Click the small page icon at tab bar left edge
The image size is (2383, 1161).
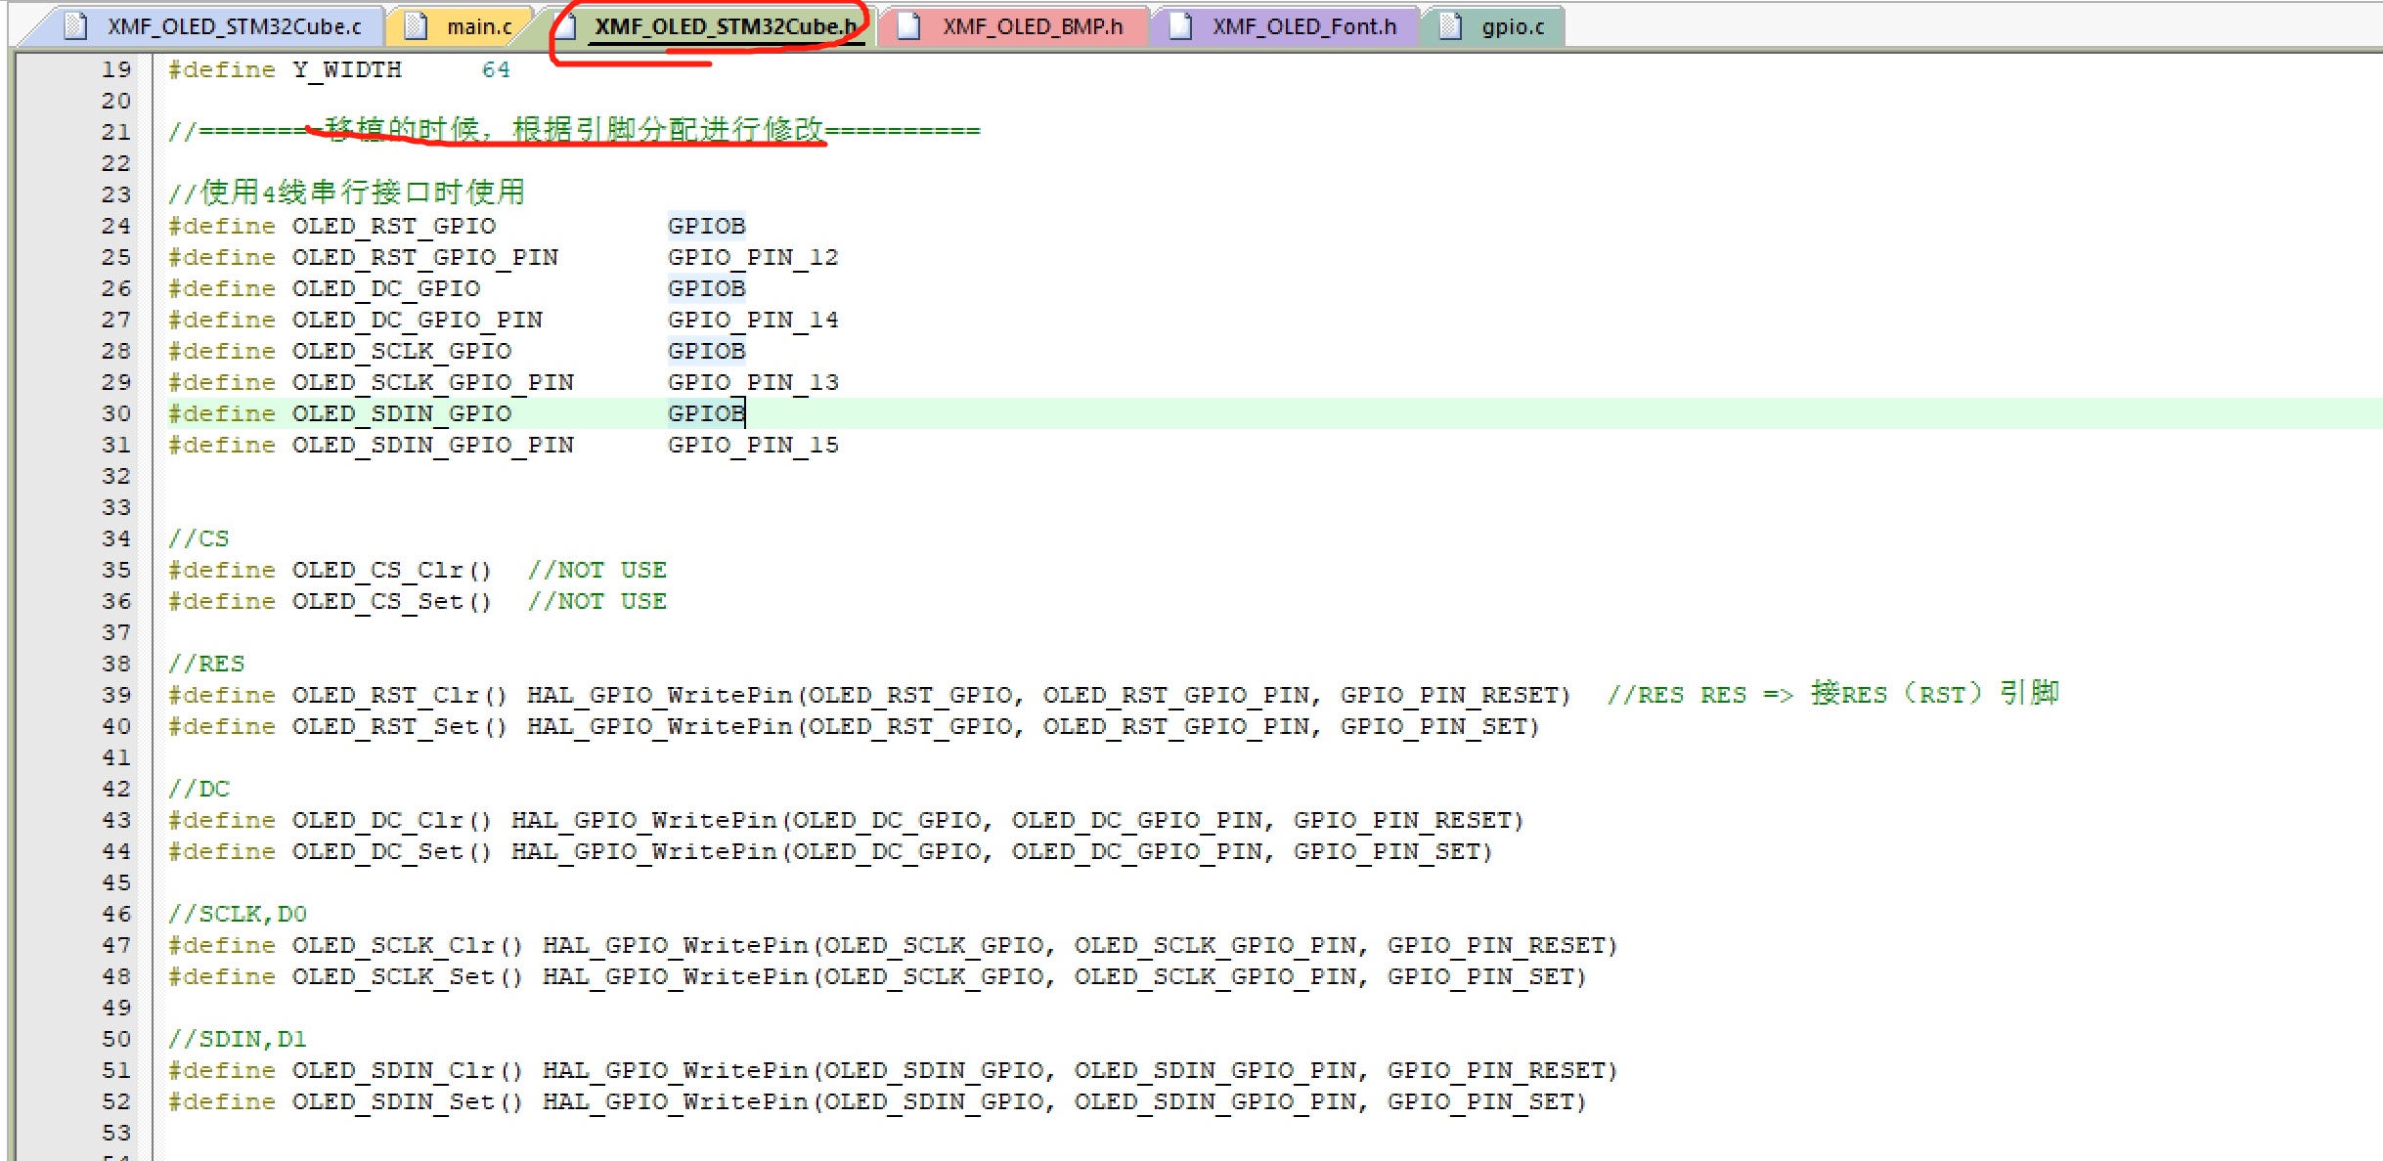point(74,26)
